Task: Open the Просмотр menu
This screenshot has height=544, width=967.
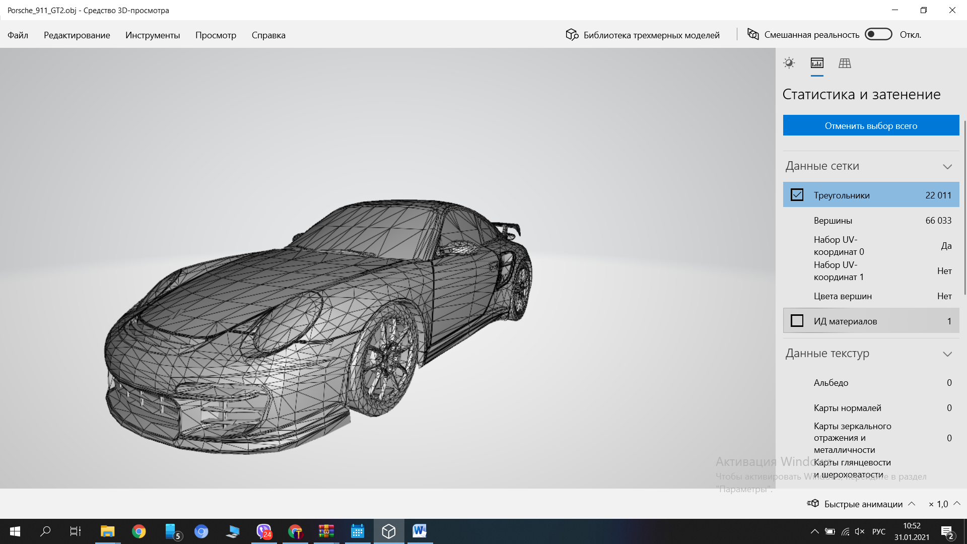Action: [216, 35]
